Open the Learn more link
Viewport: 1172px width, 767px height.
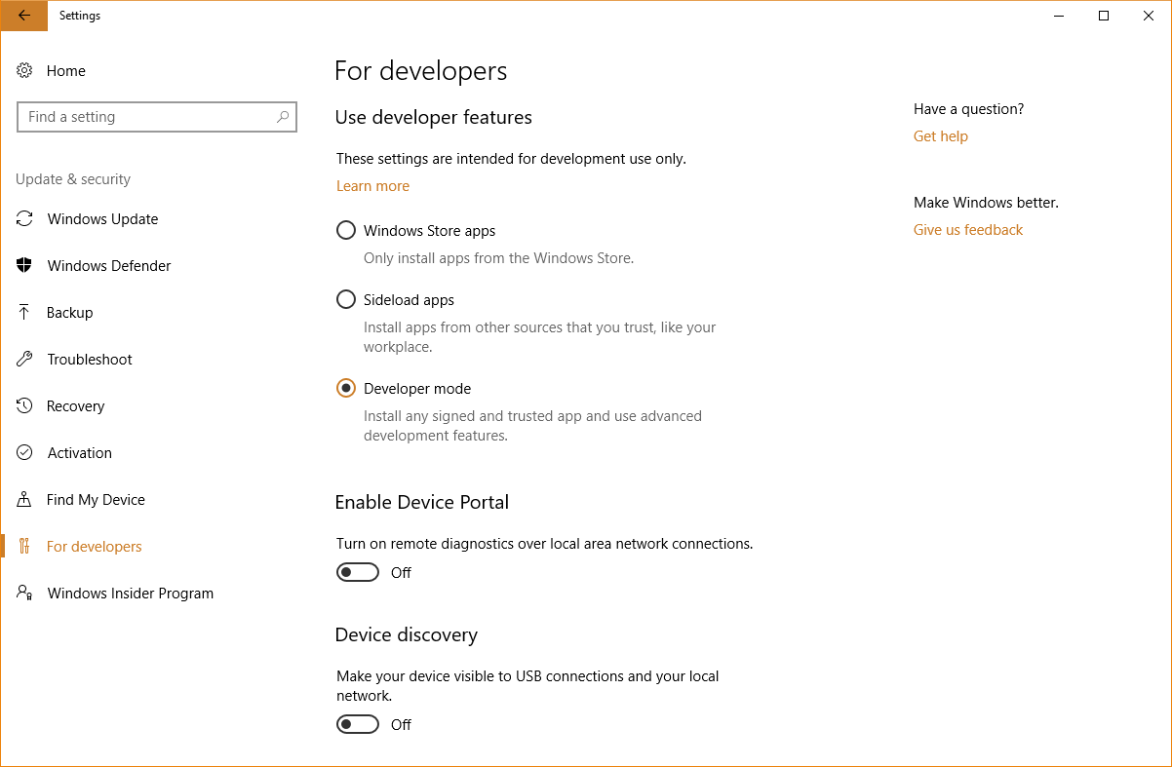pyautogui.click(x=372, y=186)
